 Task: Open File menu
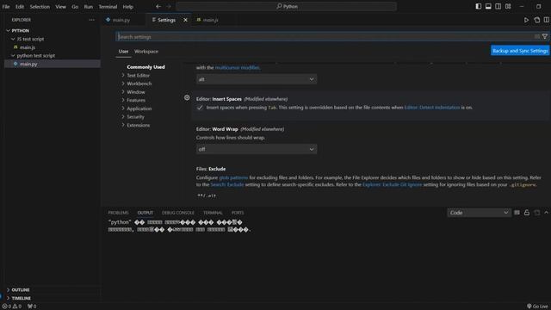(6, 6)
